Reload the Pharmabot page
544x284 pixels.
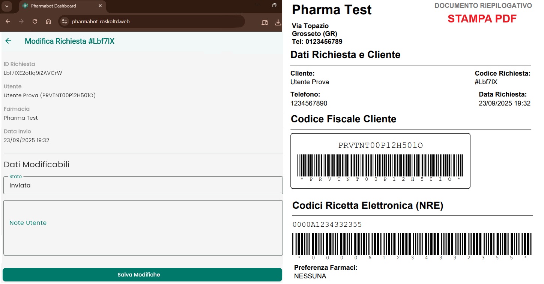[35, 22]
